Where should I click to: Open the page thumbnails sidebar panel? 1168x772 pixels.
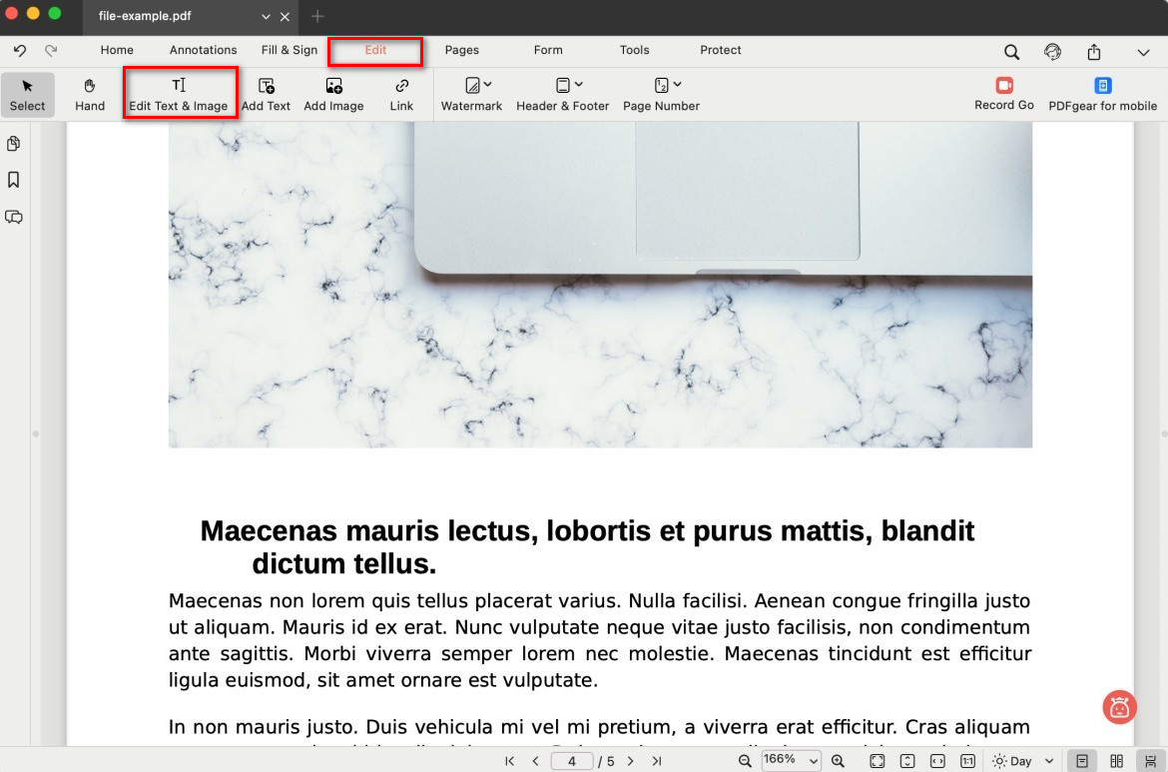[x=13, y=144]
